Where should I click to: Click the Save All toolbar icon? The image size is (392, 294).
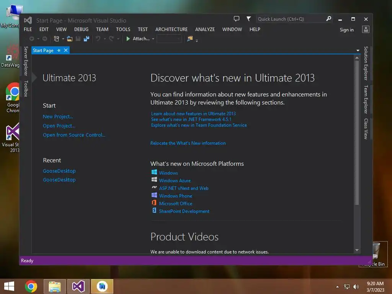87,39
